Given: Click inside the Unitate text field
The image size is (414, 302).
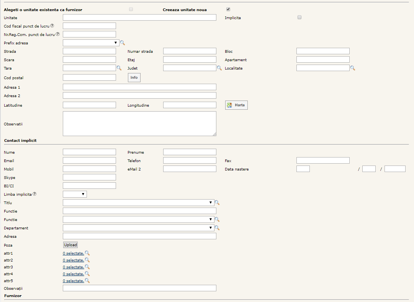Looking at the screenshot, I should 139,18.
